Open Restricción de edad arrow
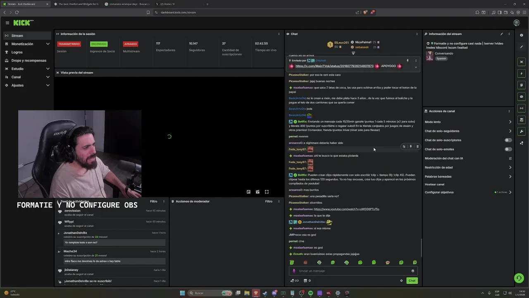Image resolution: width=529 pixels, height=298 pixels. (510, 167)
